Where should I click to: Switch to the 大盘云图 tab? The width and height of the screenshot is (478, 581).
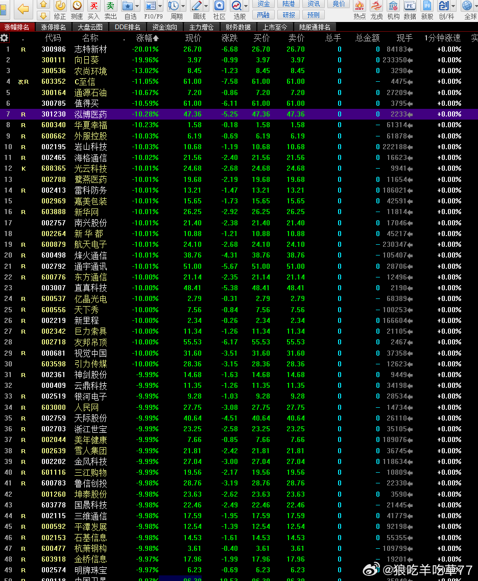(x=90, y=27)
